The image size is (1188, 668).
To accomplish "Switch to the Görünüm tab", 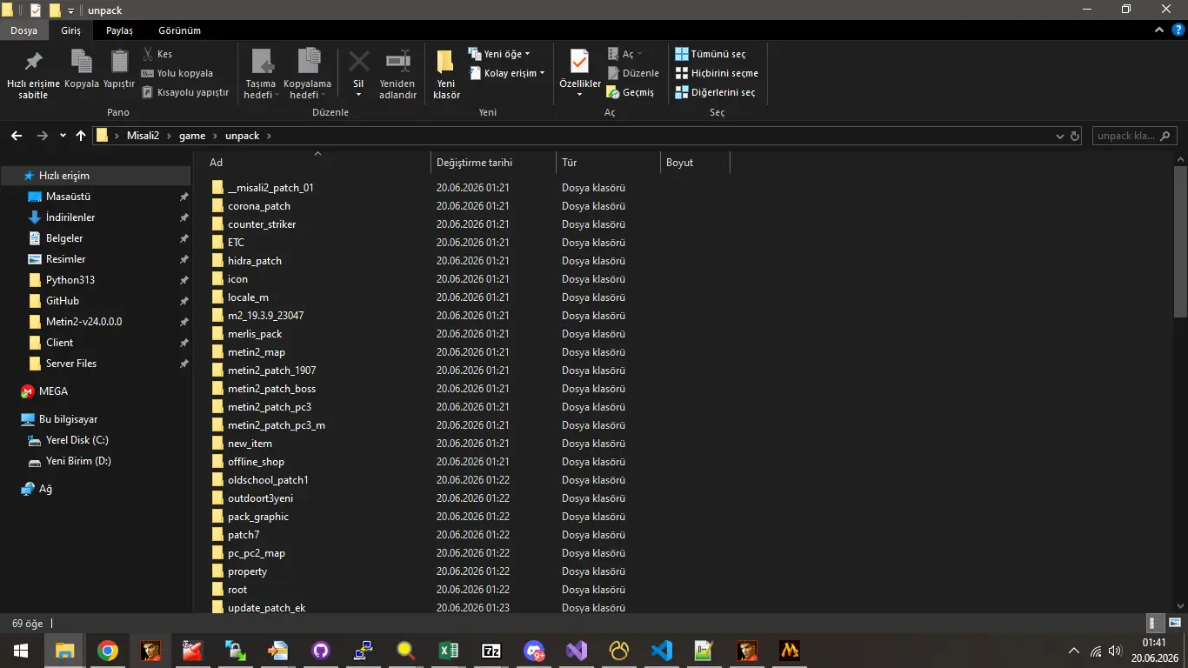I will point(179,30).
